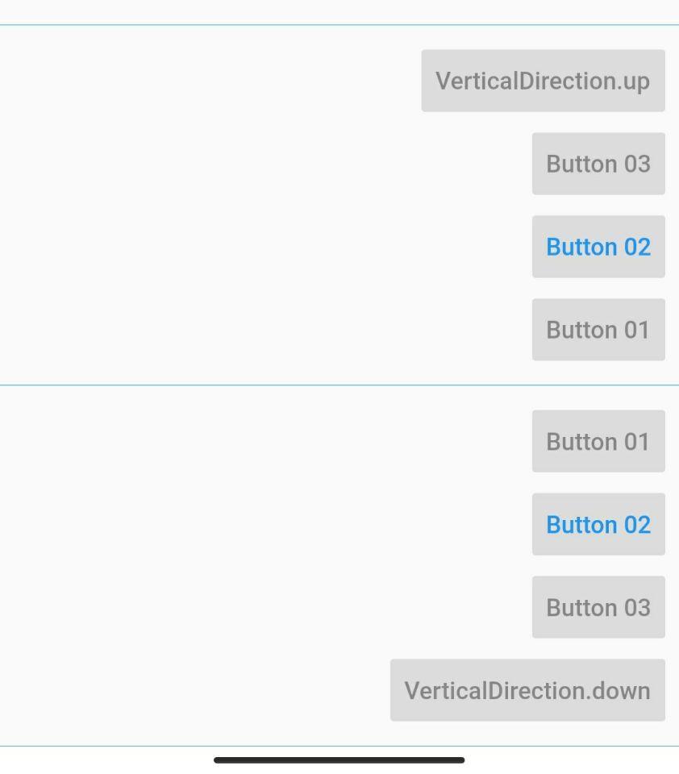Tap the VerticalDirection.up label button
Image resolution: width=679 pixels, height=774 pixels.
coord(543,81)
